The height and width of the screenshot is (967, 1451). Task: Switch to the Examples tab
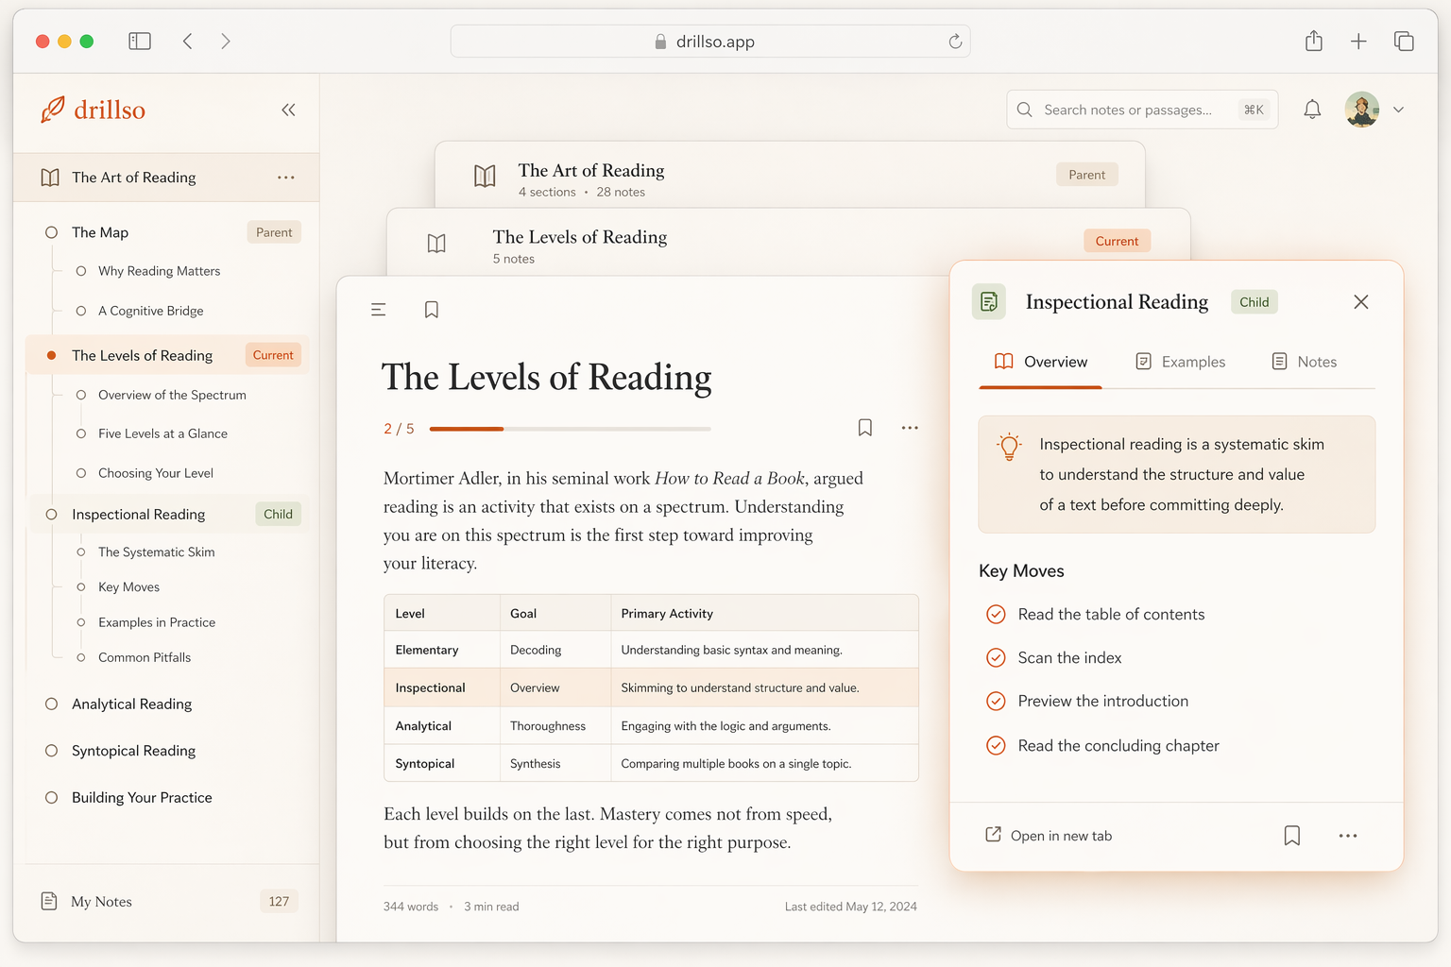(1180, 362)
